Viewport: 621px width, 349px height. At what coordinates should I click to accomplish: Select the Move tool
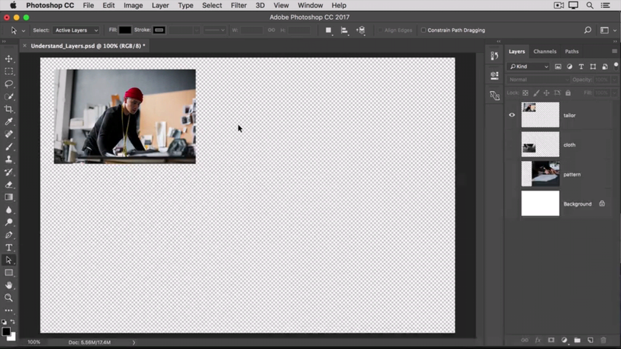(x=9, y=59)
